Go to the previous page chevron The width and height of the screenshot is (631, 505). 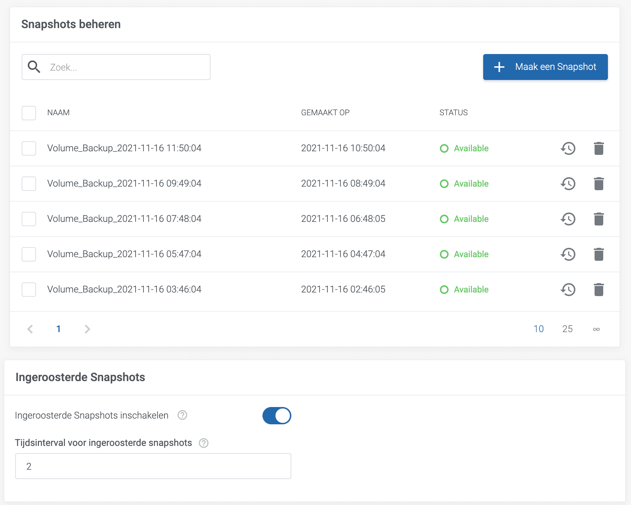click(30, 329)
